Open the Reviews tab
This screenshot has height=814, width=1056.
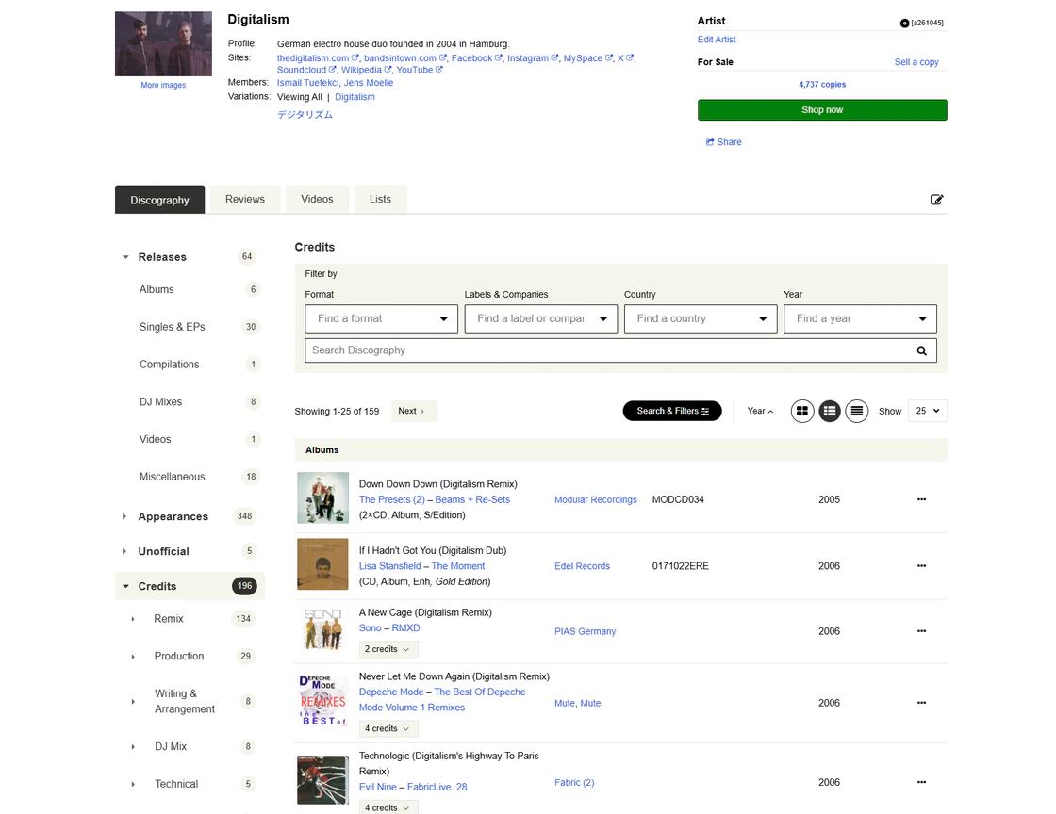click(x=245, y=200)
